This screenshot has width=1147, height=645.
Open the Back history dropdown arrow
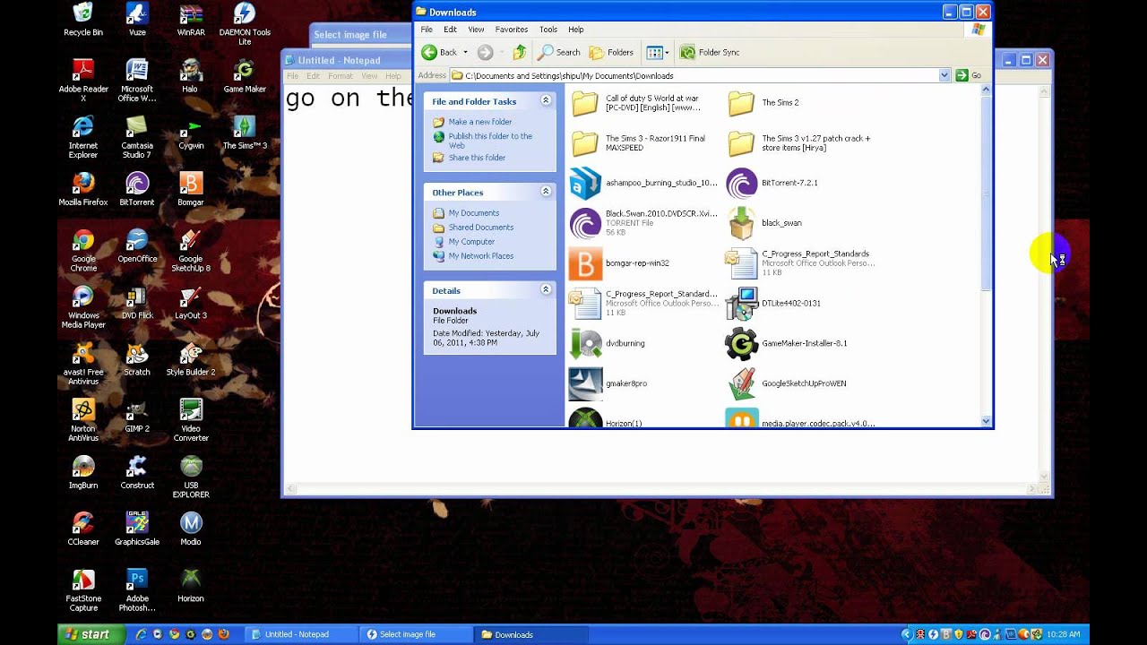pyautogui.click(x=465, y=52)
